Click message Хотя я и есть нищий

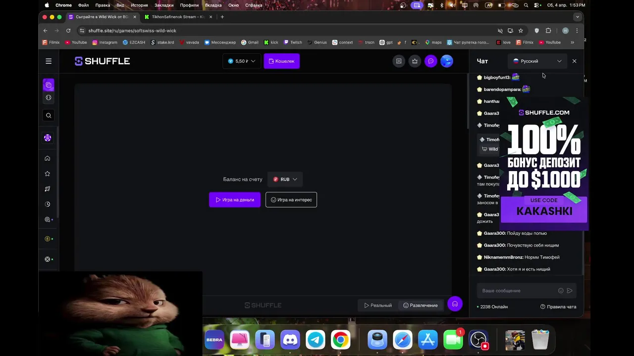click(x=528, y=269)
